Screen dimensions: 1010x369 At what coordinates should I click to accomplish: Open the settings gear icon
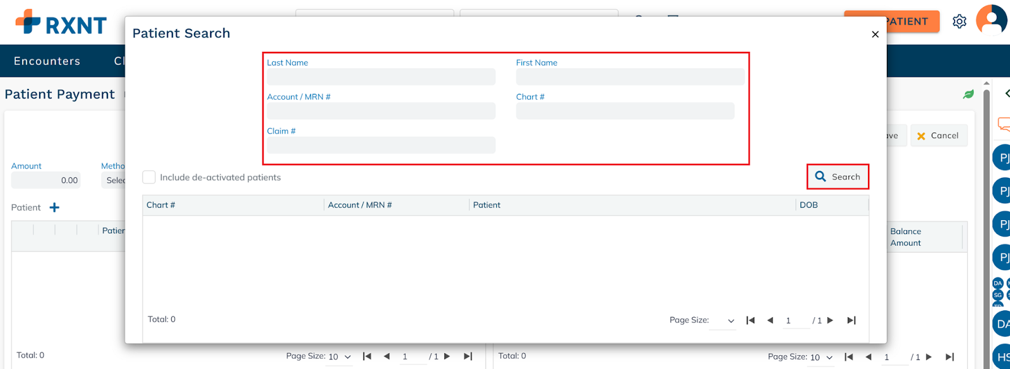[x=959, y=21]
